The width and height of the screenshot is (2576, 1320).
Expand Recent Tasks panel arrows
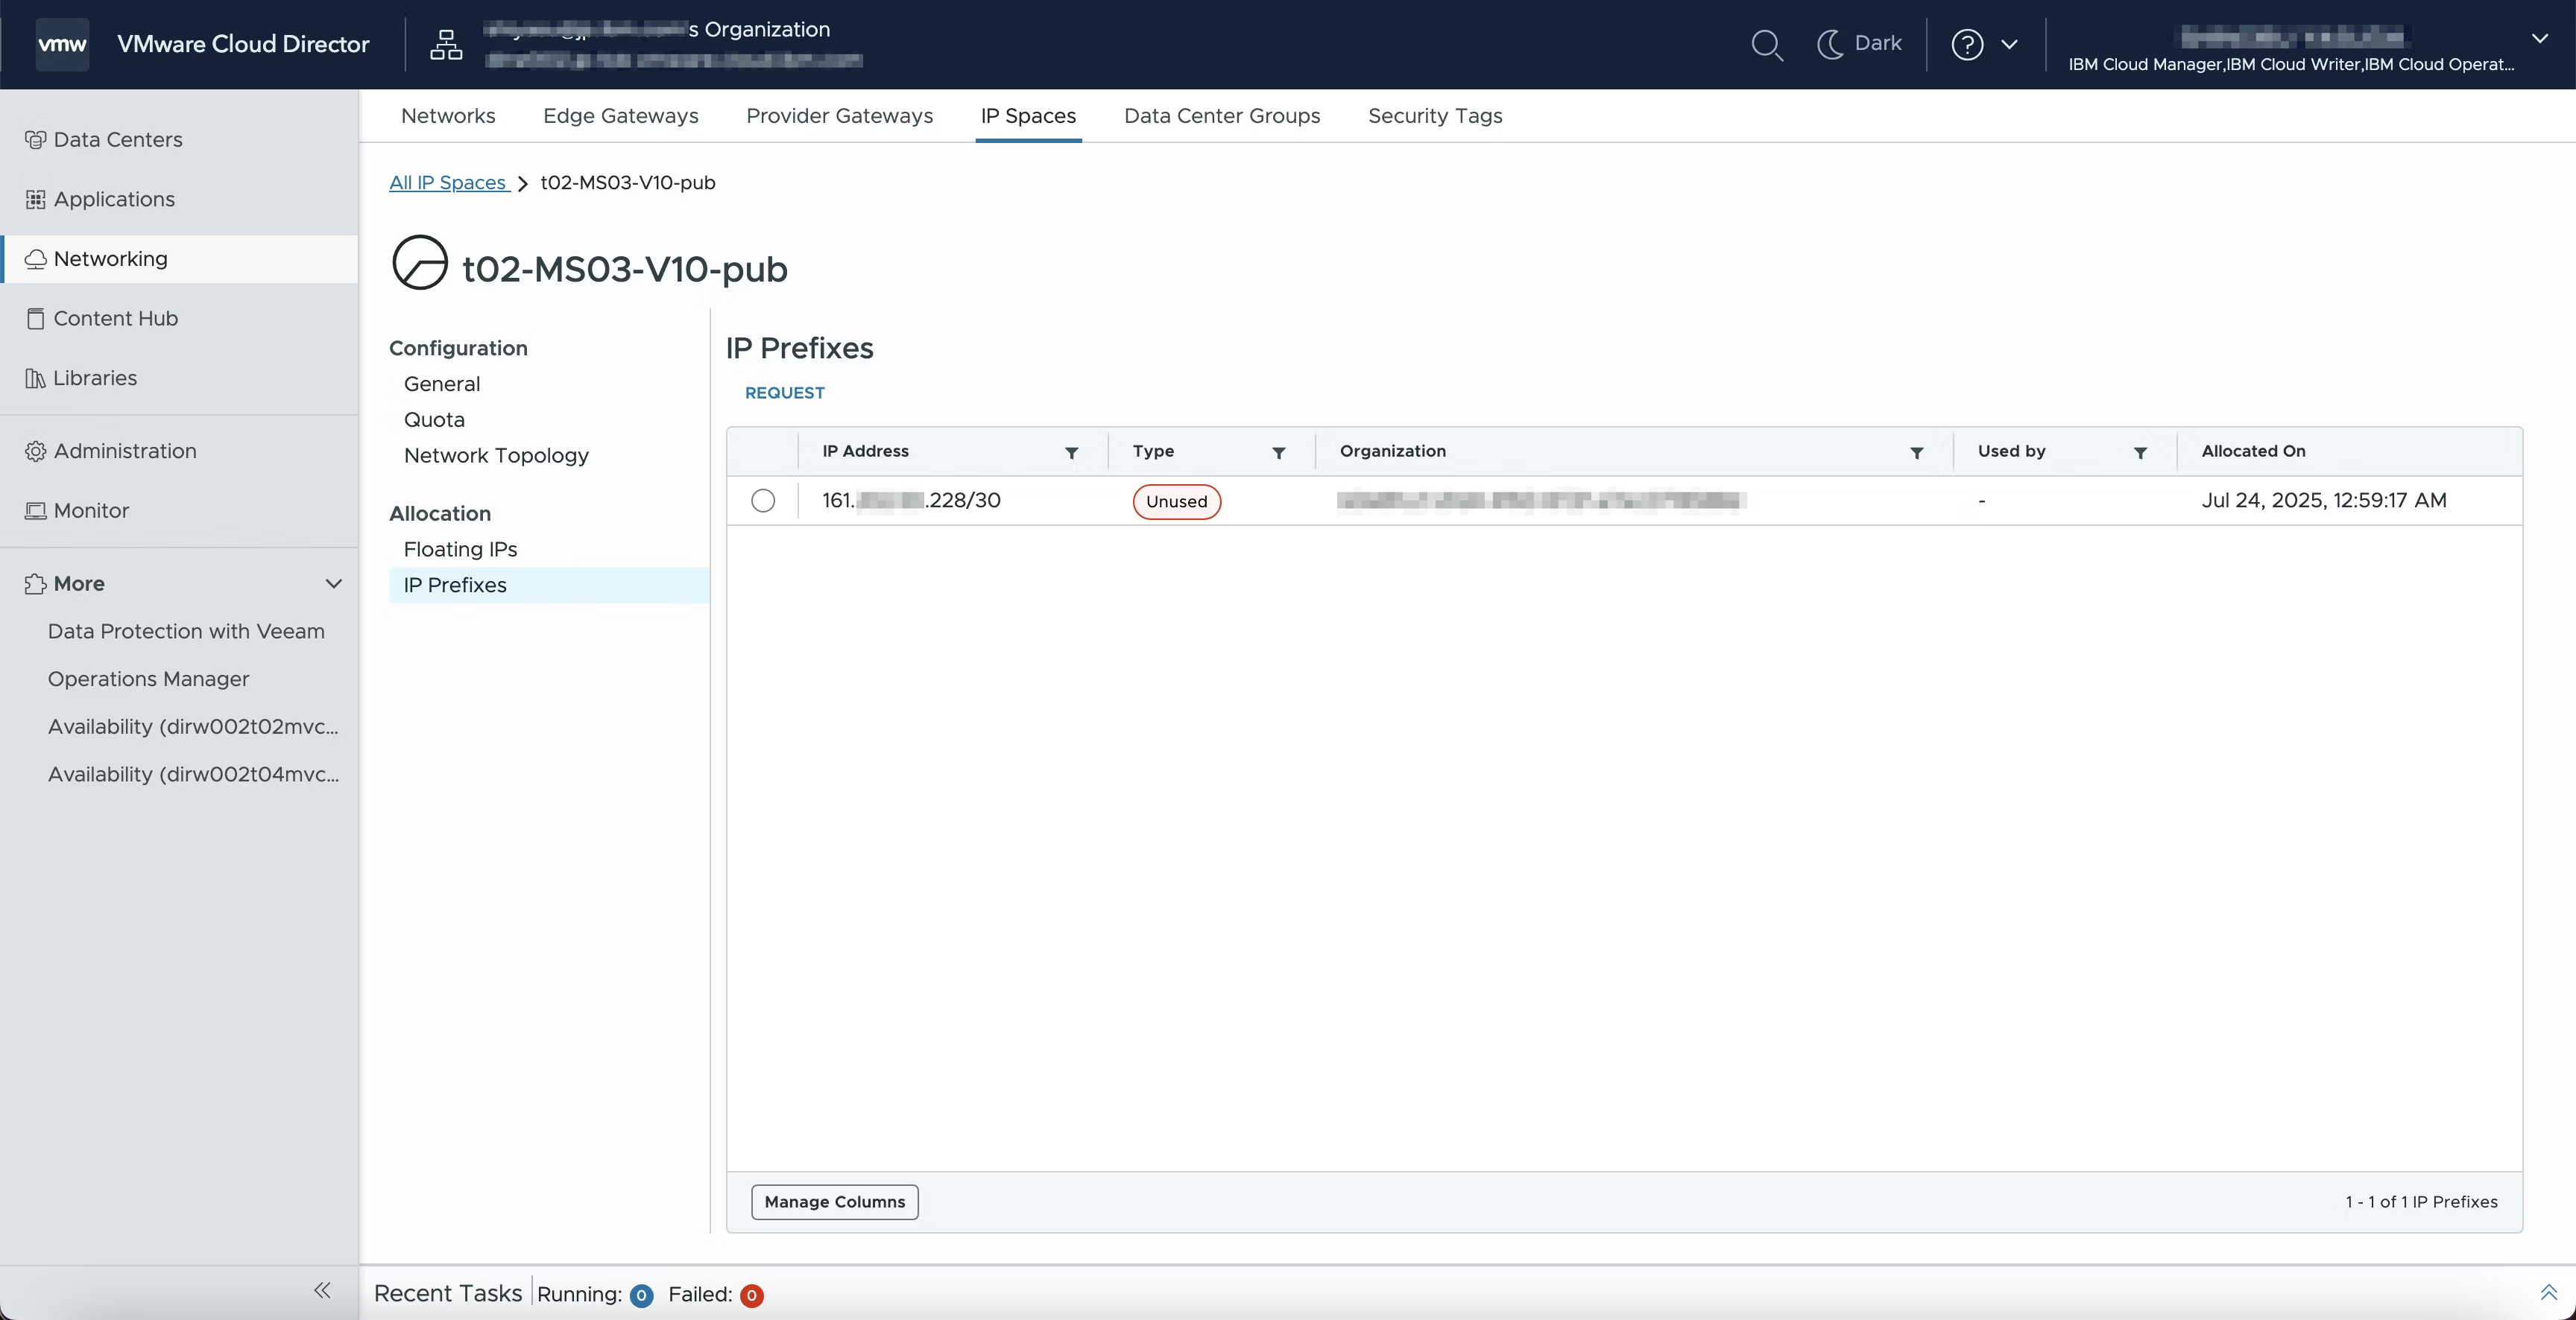point(2548,1292)
